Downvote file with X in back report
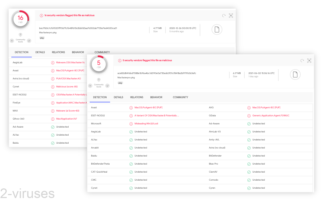Image resolution: width=323 pixels, height=201 pixels. (x=12, y=41)
